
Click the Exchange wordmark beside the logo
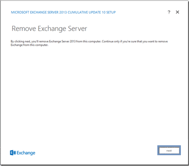pos(26,153)
